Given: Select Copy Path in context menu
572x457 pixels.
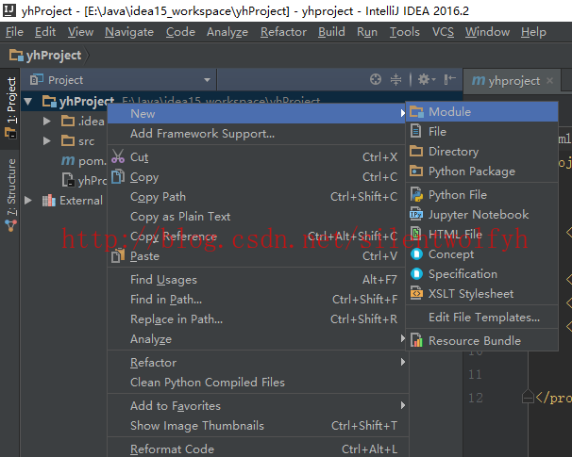Looking at the screenshot, I should [158, 197].
